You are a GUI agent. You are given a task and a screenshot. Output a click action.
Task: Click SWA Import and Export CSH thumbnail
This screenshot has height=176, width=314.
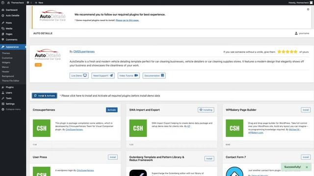138,128
